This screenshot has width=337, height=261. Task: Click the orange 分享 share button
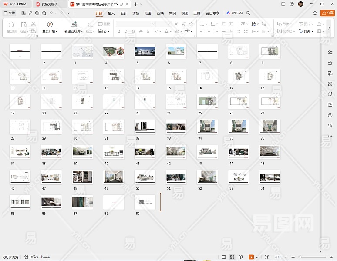pos(327,13)
